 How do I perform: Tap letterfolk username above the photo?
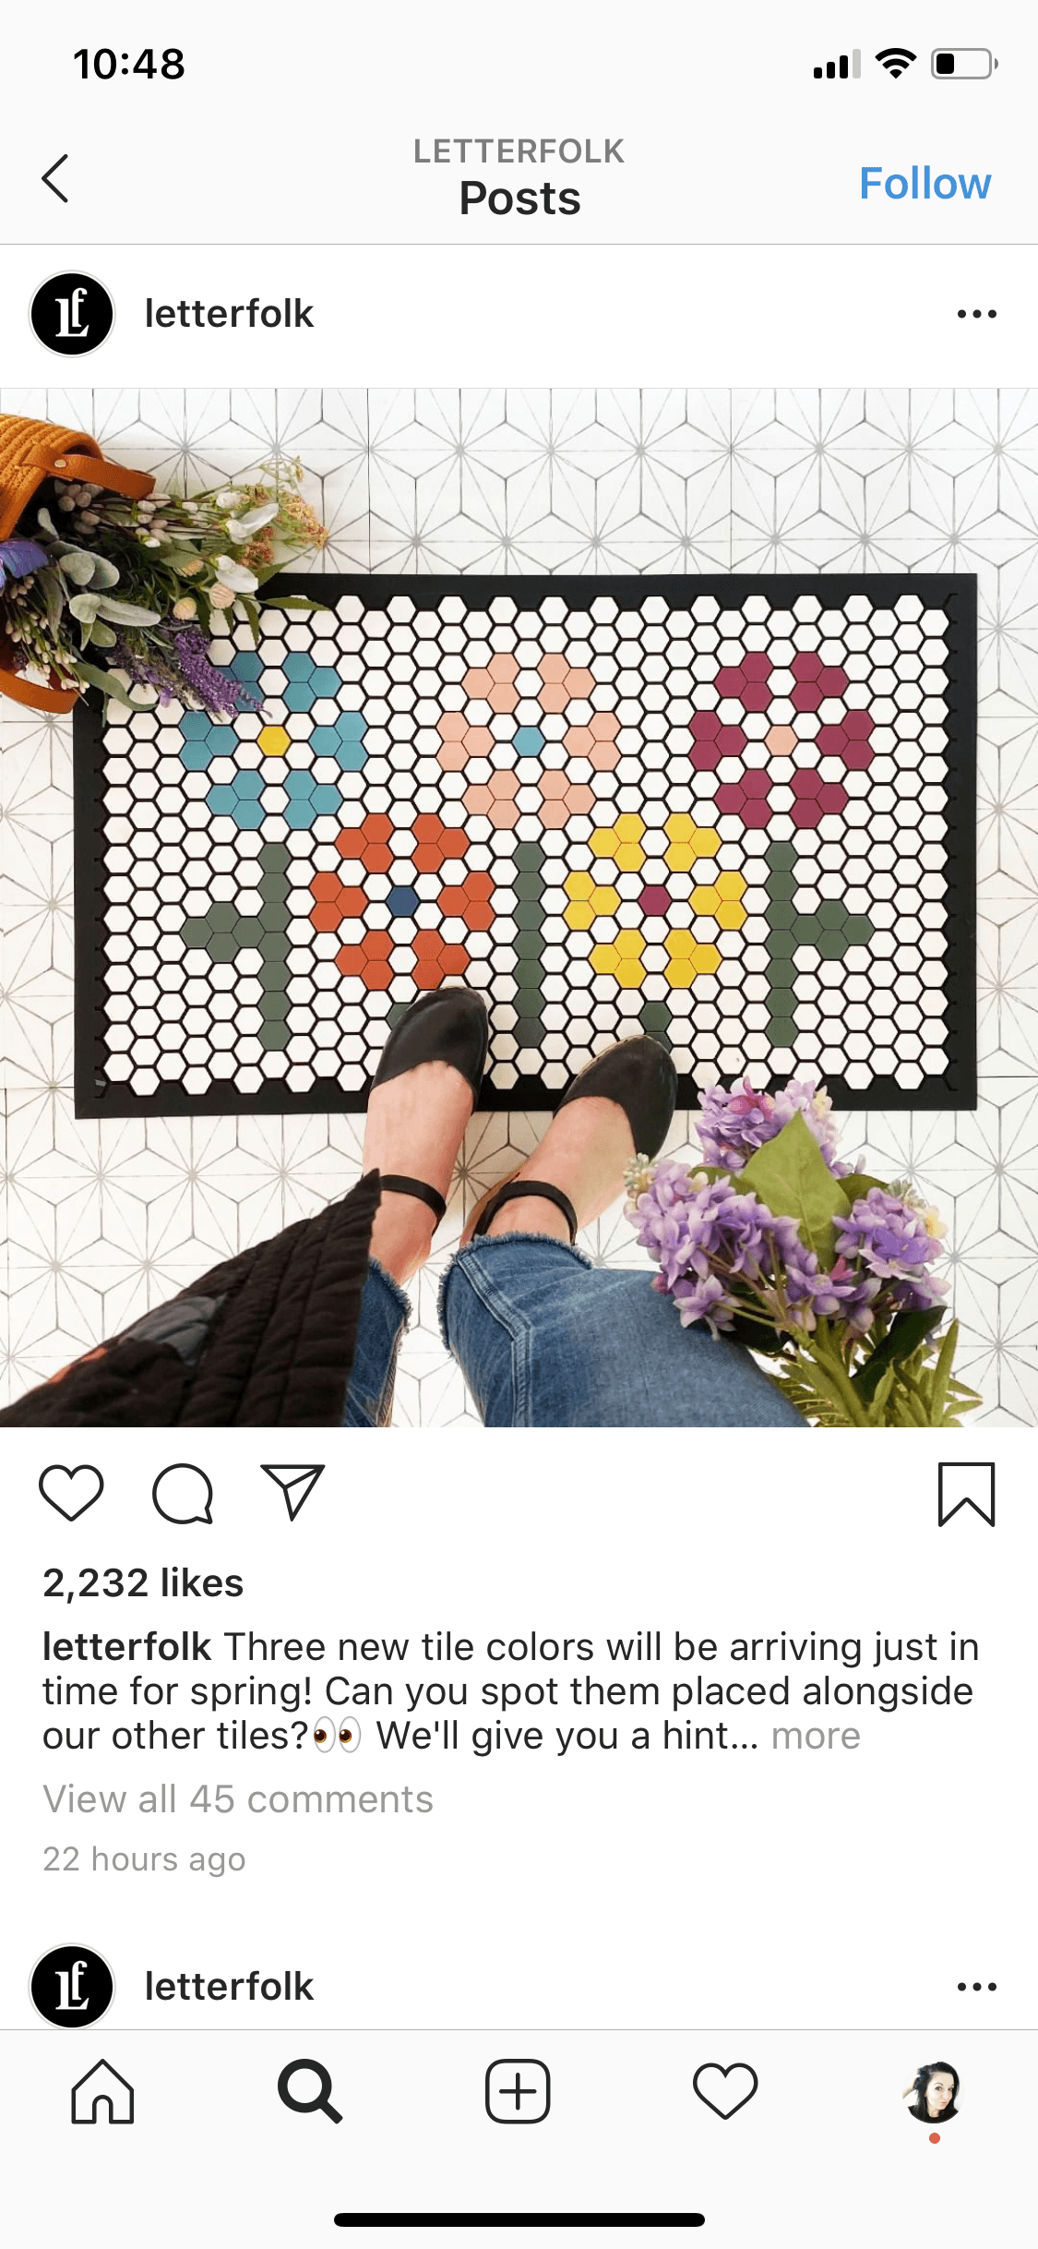click(229, 314)
